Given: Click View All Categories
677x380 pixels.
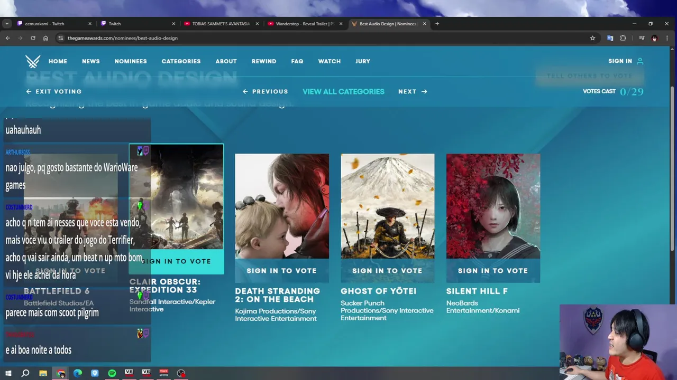Looking at the screenshot, I should click(343, 91).
